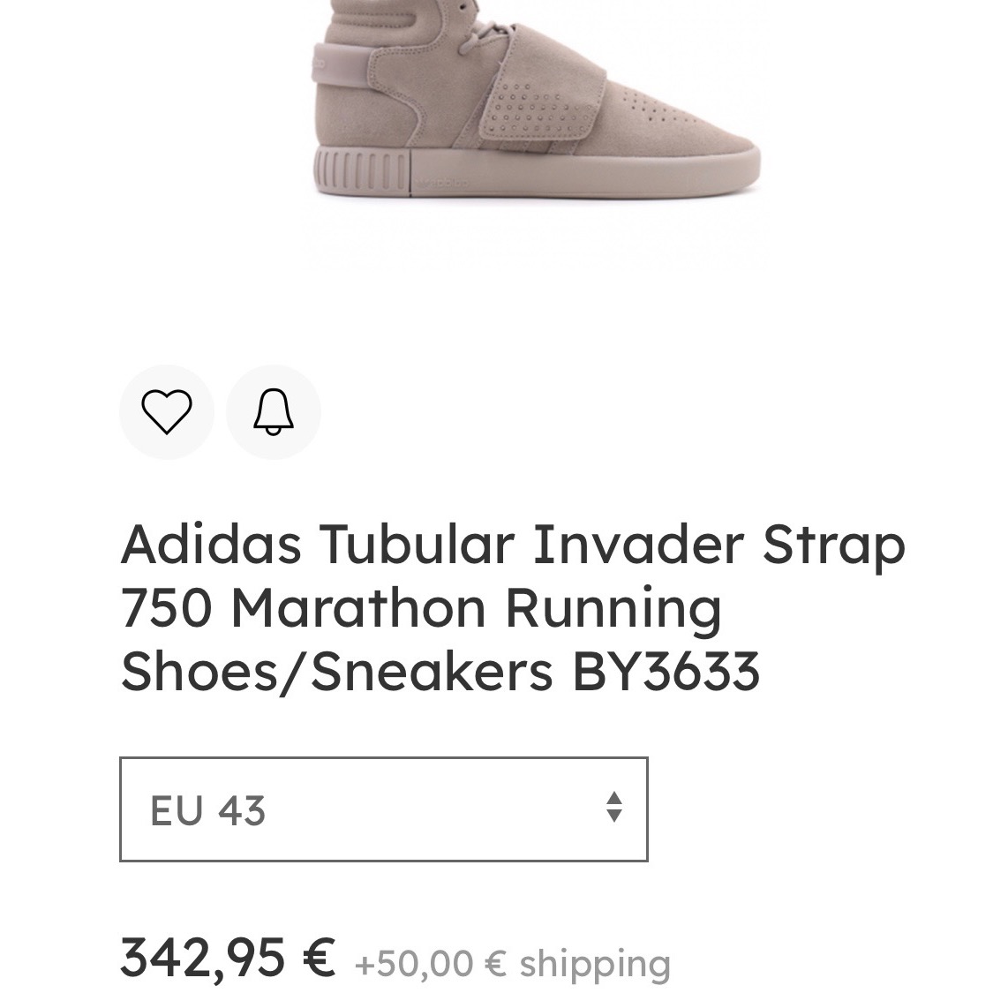Image resolution: width=993 pixels, height=993 pixels.
Task: Click the up-down arrows in size selector
Action: click(614, 808)
